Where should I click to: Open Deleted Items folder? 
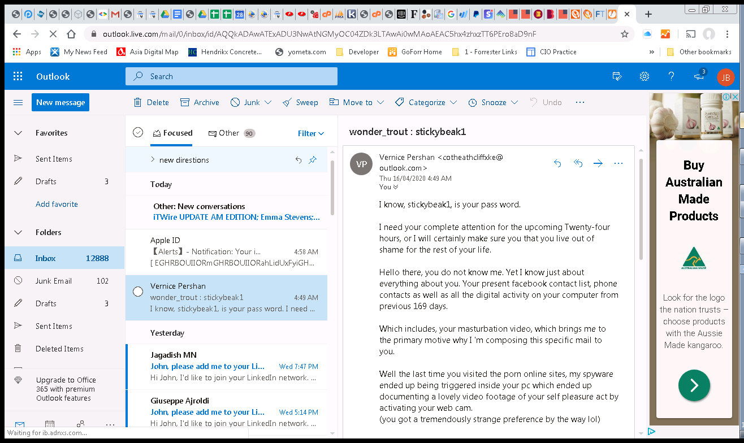point(64,349)
